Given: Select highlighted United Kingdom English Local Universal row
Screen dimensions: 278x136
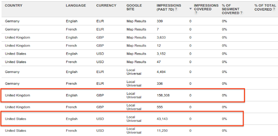Looking at the screenshot, I should pos(122,95).
